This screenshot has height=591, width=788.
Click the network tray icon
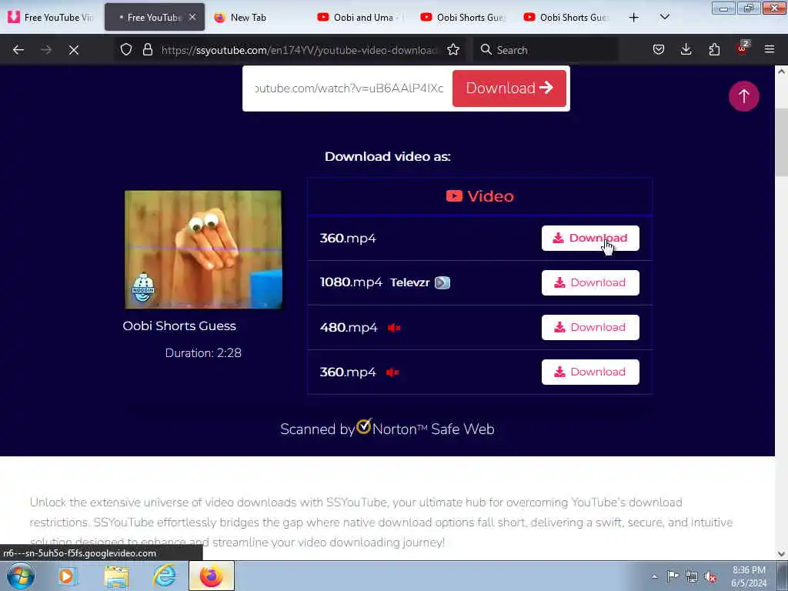point(692,576)
